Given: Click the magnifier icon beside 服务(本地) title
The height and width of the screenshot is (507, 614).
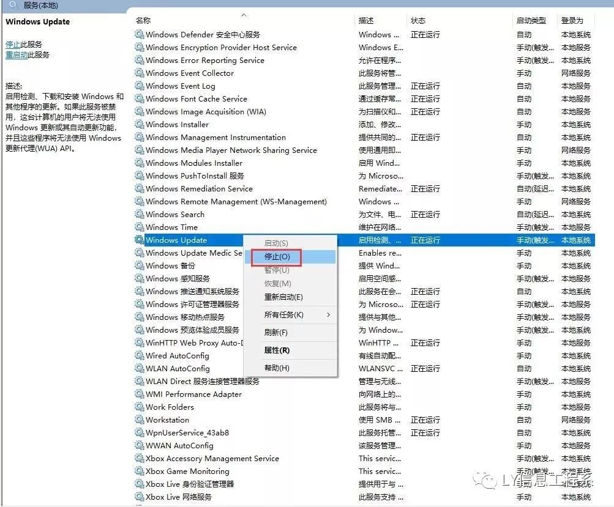Looking at the screenshot, I should 13,5.
